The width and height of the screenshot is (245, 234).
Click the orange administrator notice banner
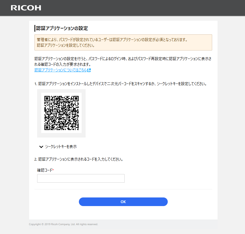[x=123, y=42]
